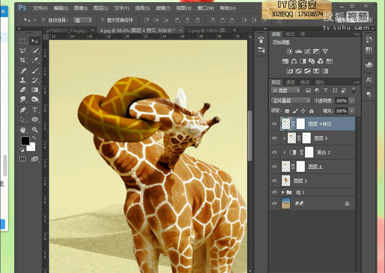The height and width of the screenshot is (273, 385).
Task: Select the Zoom tool
Action: tap(35, 130)
